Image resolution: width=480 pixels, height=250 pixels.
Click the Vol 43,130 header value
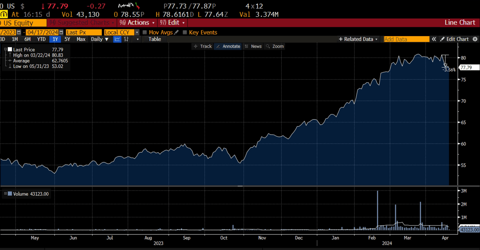pyautogui.click(x=81, y=14)
